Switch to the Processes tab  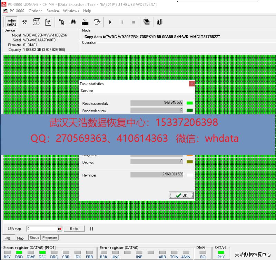[x=50, y=238]
